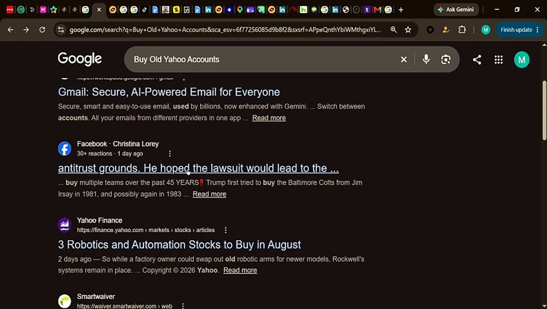
Task: Open the Google Account M avatar
Action: (522, 60)
